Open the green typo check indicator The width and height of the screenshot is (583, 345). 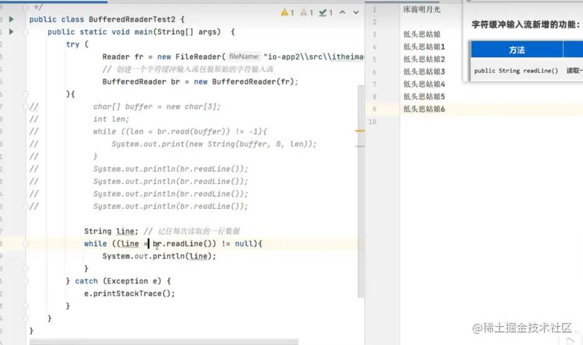pos(325,12)
